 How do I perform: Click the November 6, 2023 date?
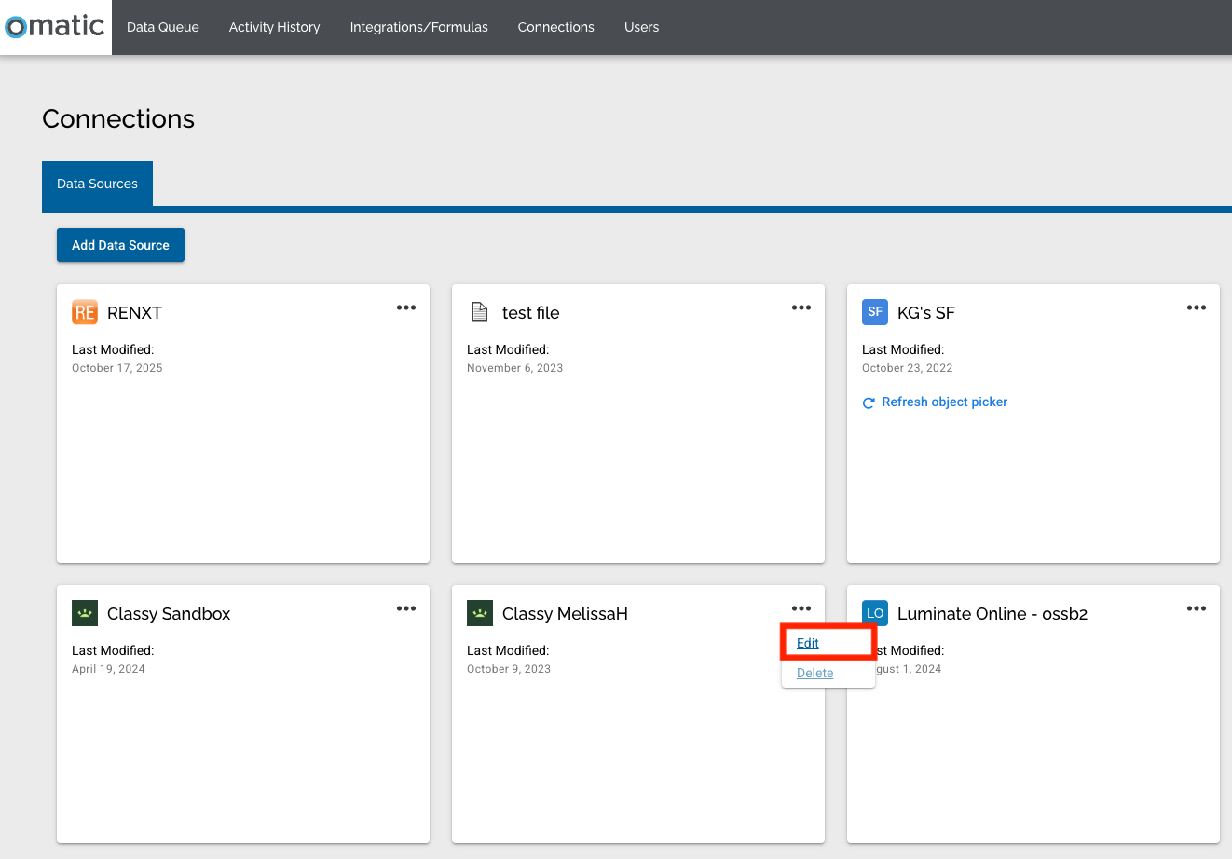[515, 368]
